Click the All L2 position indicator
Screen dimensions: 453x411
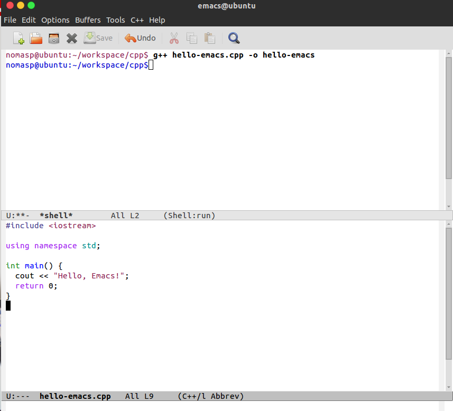point(125,216)
